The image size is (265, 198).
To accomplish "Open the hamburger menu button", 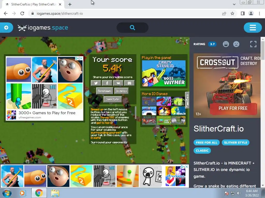I will 253,27.
